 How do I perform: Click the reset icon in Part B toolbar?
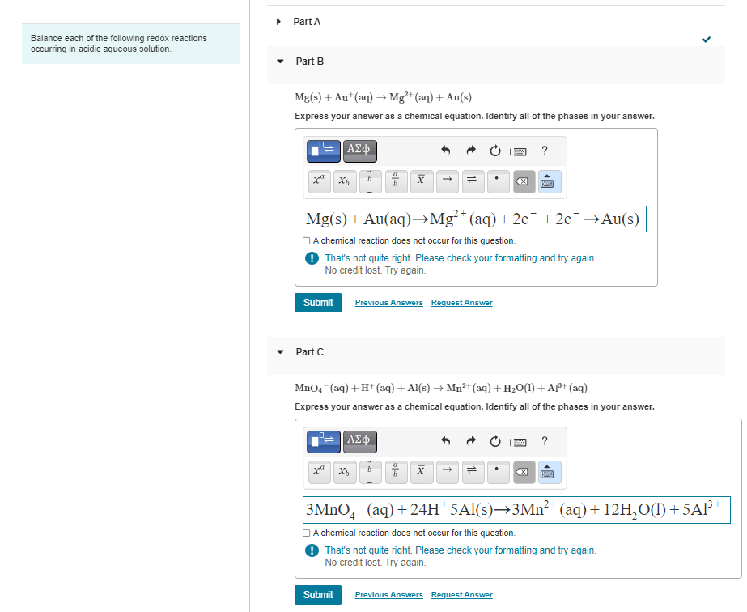[x=494, y=151]
